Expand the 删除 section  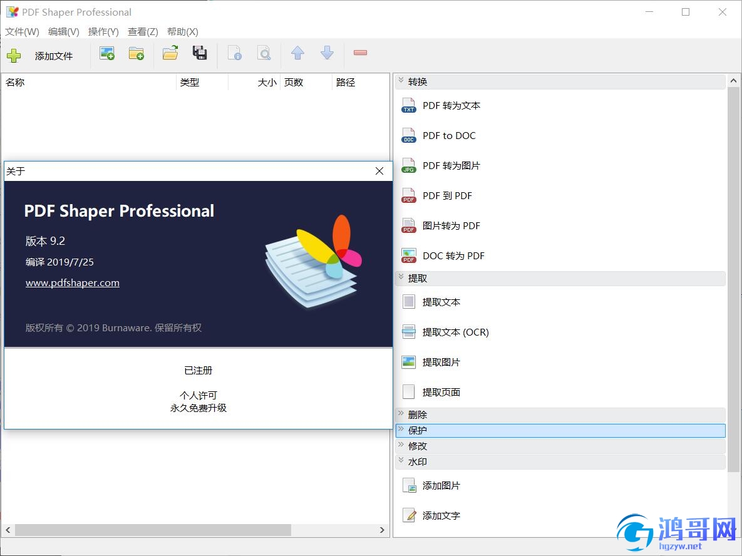pyautogui.click(x=560, y=414)
